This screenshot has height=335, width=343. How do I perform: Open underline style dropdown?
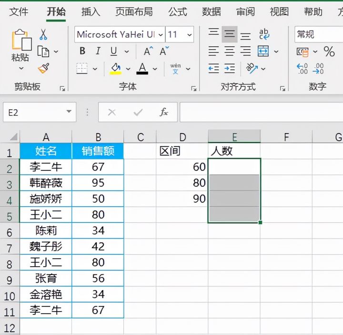tap(127, 52)
